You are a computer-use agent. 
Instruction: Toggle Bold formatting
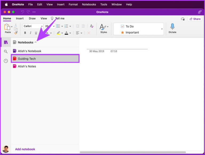pyautogui.click(x=25, y=33)
